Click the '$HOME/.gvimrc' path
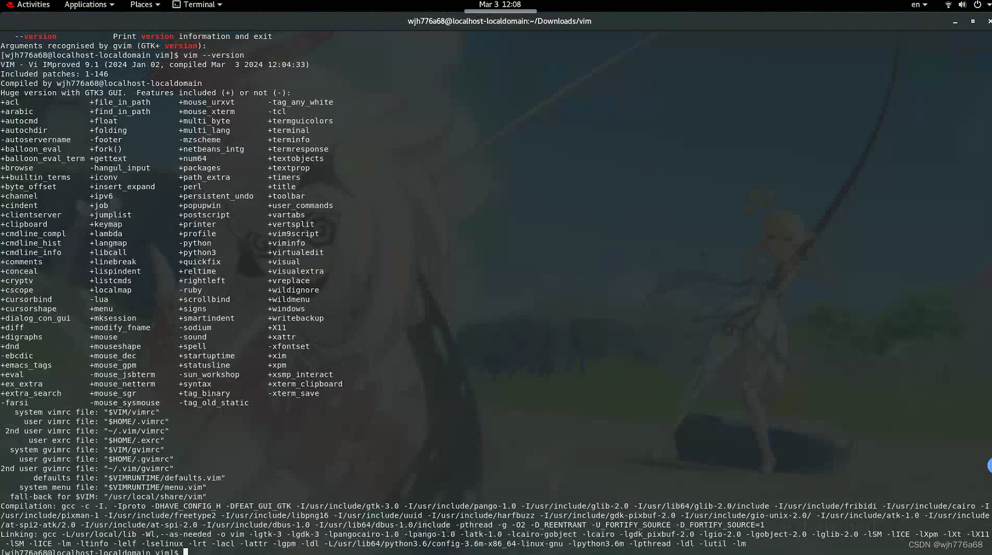 (139, 459)
